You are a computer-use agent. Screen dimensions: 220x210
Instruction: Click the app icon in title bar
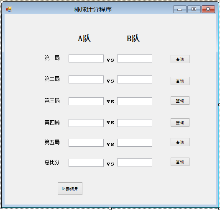[x=9, y=9]
